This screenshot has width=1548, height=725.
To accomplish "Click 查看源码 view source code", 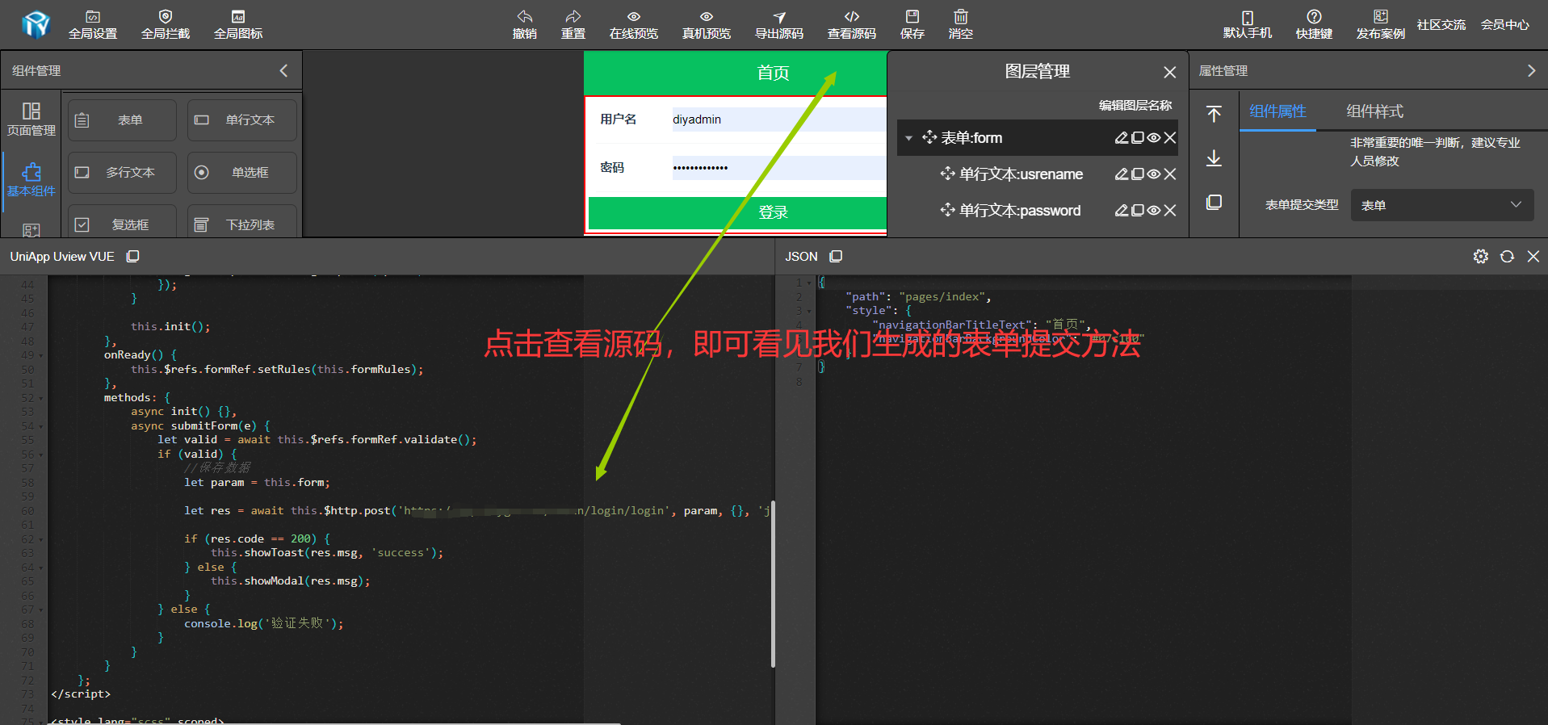I will click(x=852, y=25).
